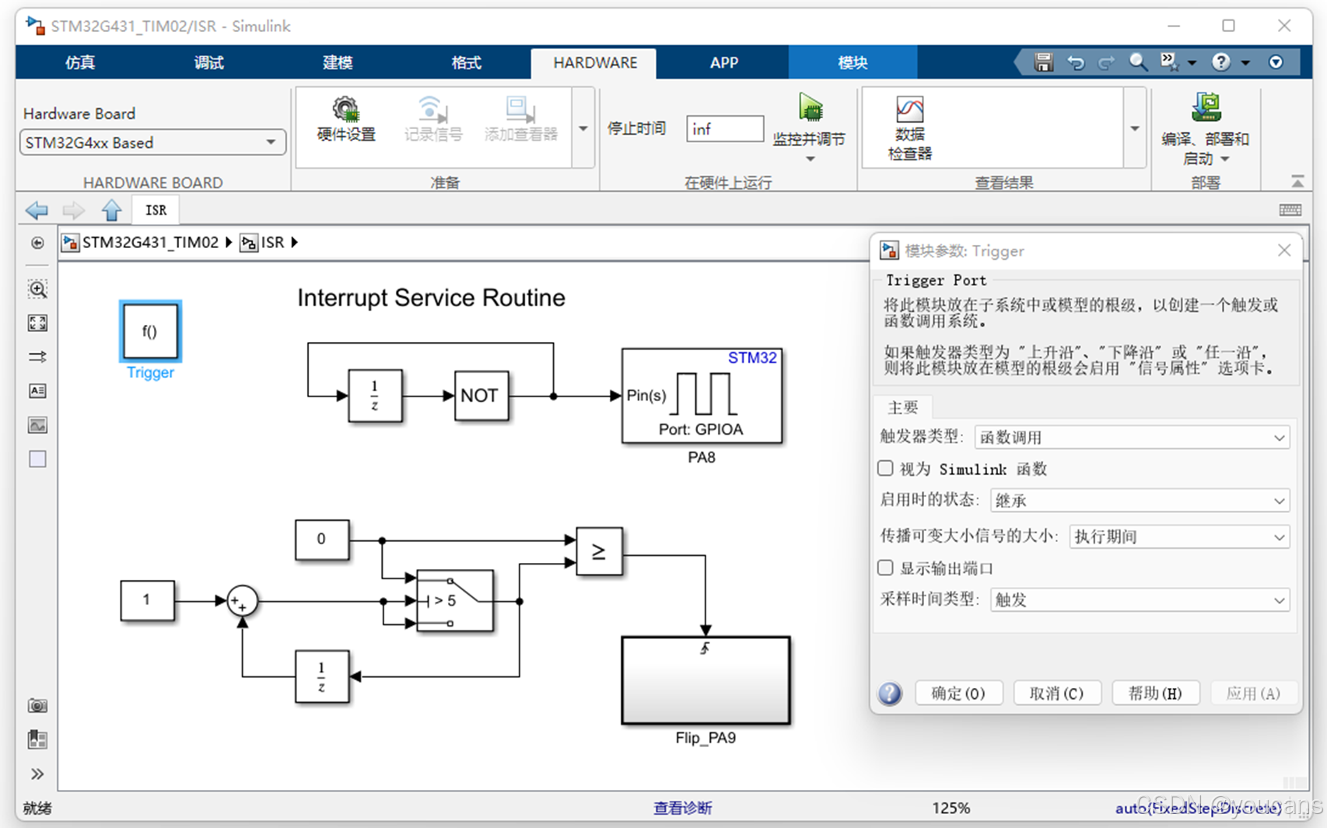Click the search magnifier in quick access toolbar
Screen dimensions: 1327x828
pyautogui.click(x=1138, y=62)
